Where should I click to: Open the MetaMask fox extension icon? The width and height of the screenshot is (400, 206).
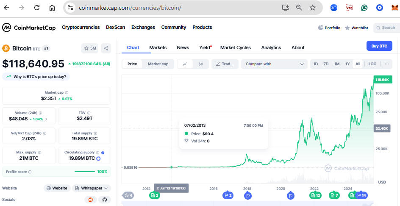pos(394,8)
